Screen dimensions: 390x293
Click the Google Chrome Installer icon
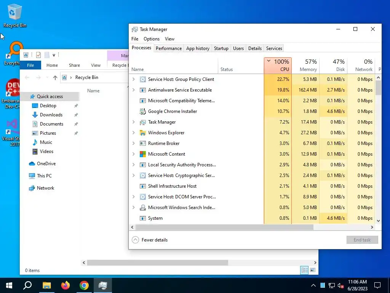point(142,111)
